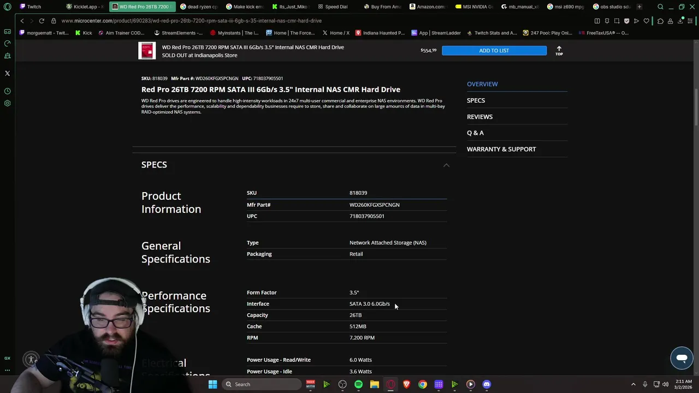Open the StreamElements bookmark
This screenshot has width=699, height=393.
coord(178,33)
